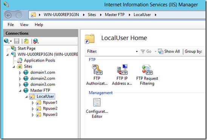
Task: Open FTP Request Filtering feature
Action: point(147,75)
